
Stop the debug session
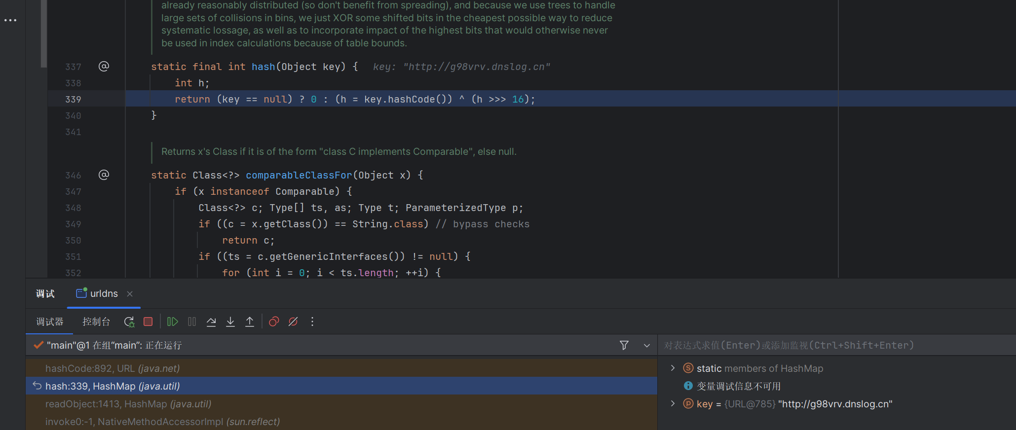click(148, 322)
